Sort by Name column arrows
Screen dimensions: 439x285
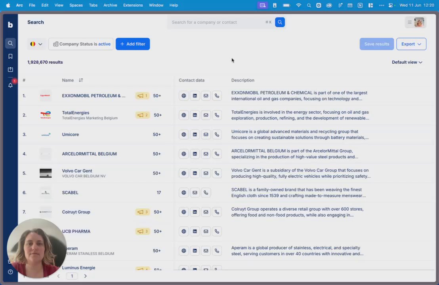(81, 80)
